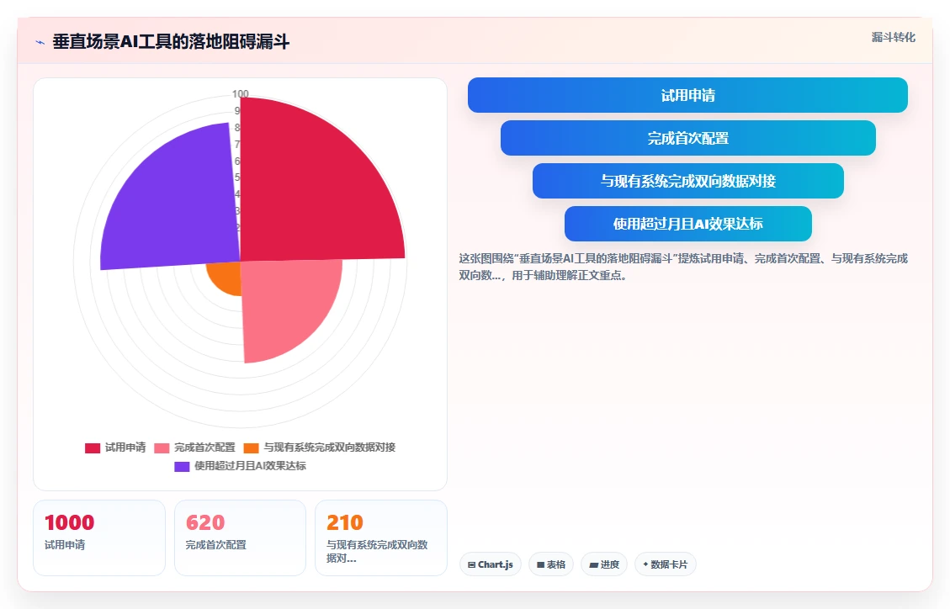Open the 1000 试用申请 data card
The height and width of the screenshot is (609, 950).
[98, 538]
